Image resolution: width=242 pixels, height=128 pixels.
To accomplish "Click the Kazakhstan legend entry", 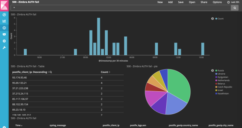I will [222, 94].
